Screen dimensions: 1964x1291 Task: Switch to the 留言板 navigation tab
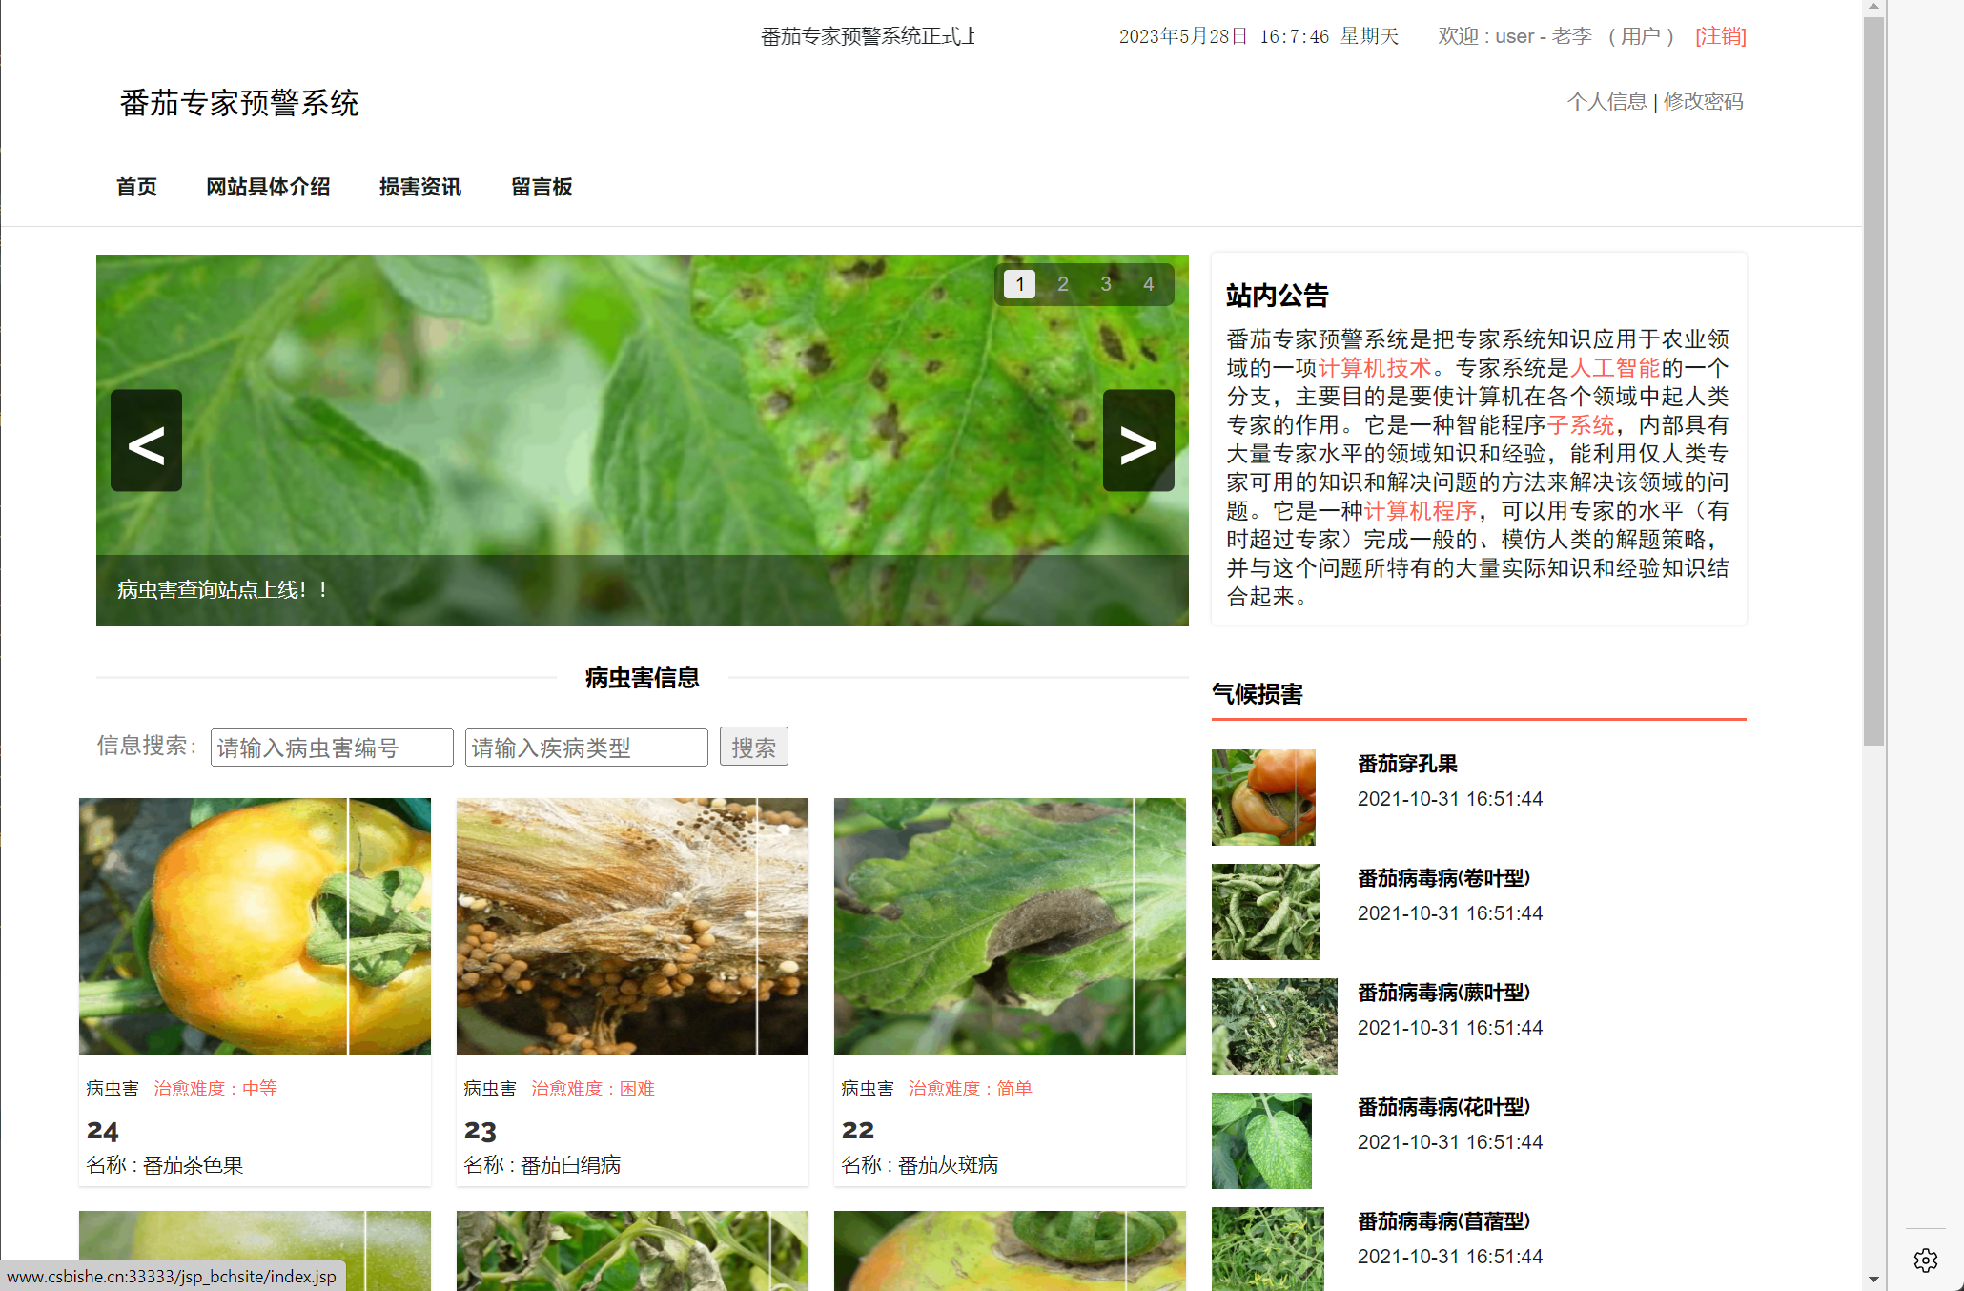(x=541, y=187)
